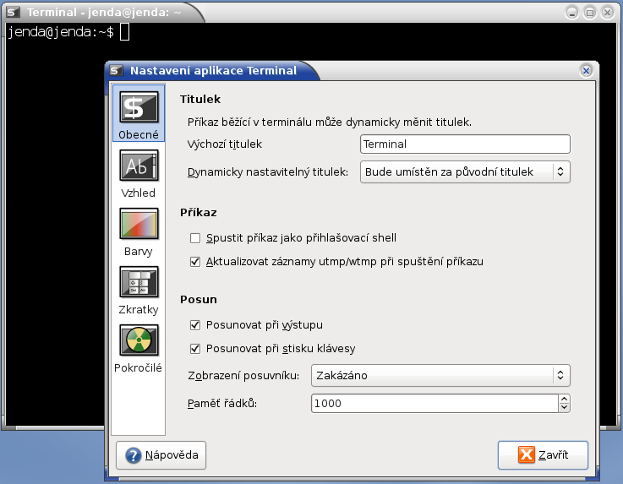Open Dynamicky nastavitelný titulek dropdown
623x484 pixels.
465,172
